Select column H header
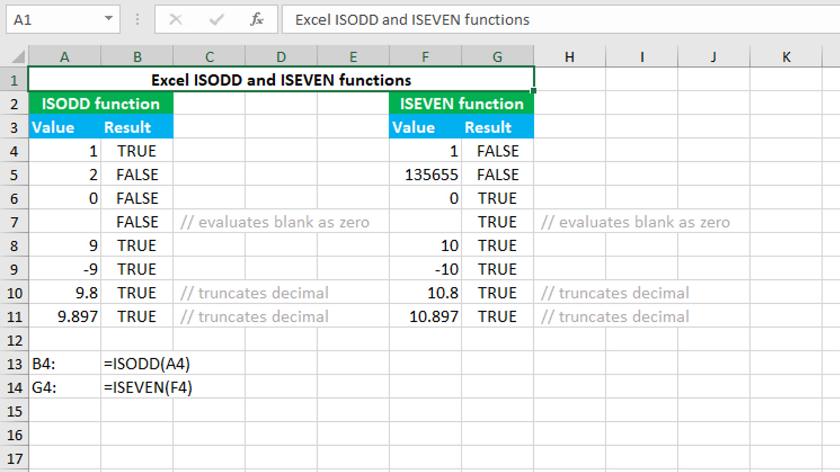Viewport: 840px width, 472px height. coord(570,57)
